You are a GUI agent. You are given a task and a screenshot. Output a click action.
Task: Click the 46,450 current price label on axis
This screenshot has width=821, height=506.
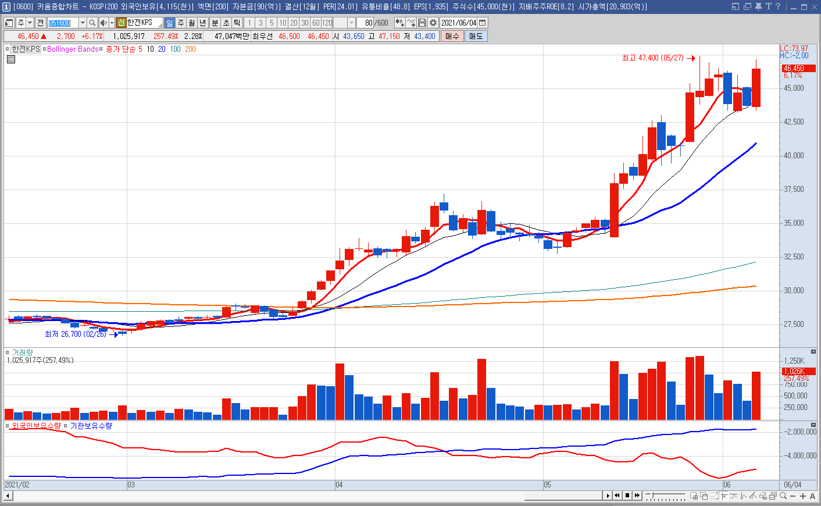pos(798,69)
